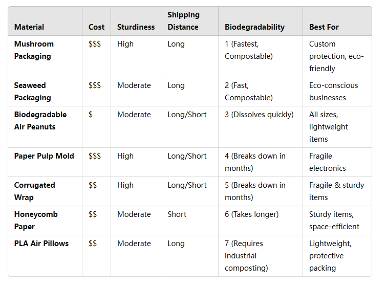Click the "1 (Fastest, Compostable)" biodegradability cell
Screen dimensions: 387x287
click(x=249, y=50)
